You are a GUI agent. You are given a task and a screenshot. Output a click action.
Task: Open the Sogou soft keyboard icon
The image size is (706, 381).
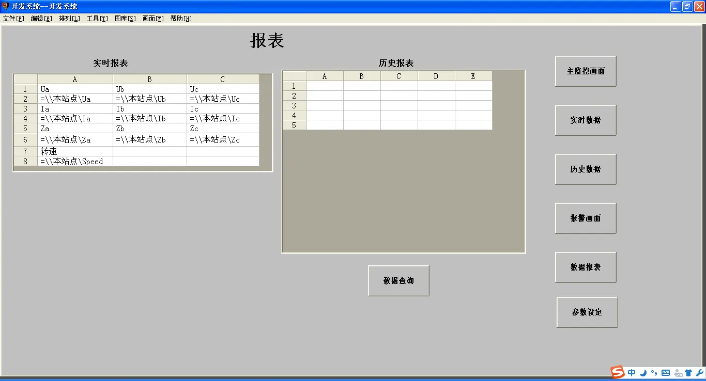tap(666, 372)
